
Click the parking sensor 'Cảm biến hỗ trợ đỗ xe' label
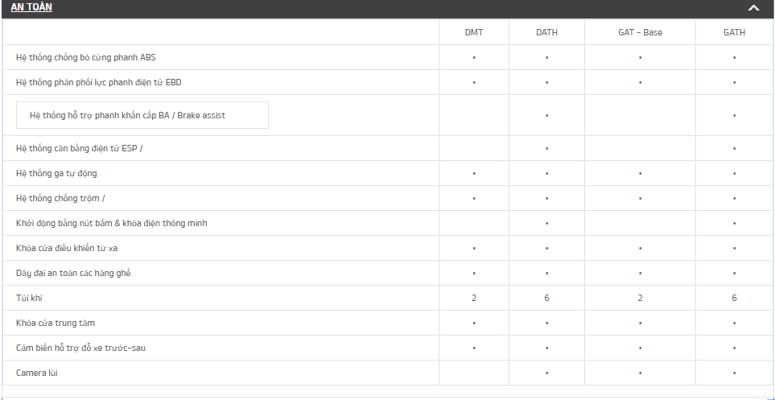(80, 348)
